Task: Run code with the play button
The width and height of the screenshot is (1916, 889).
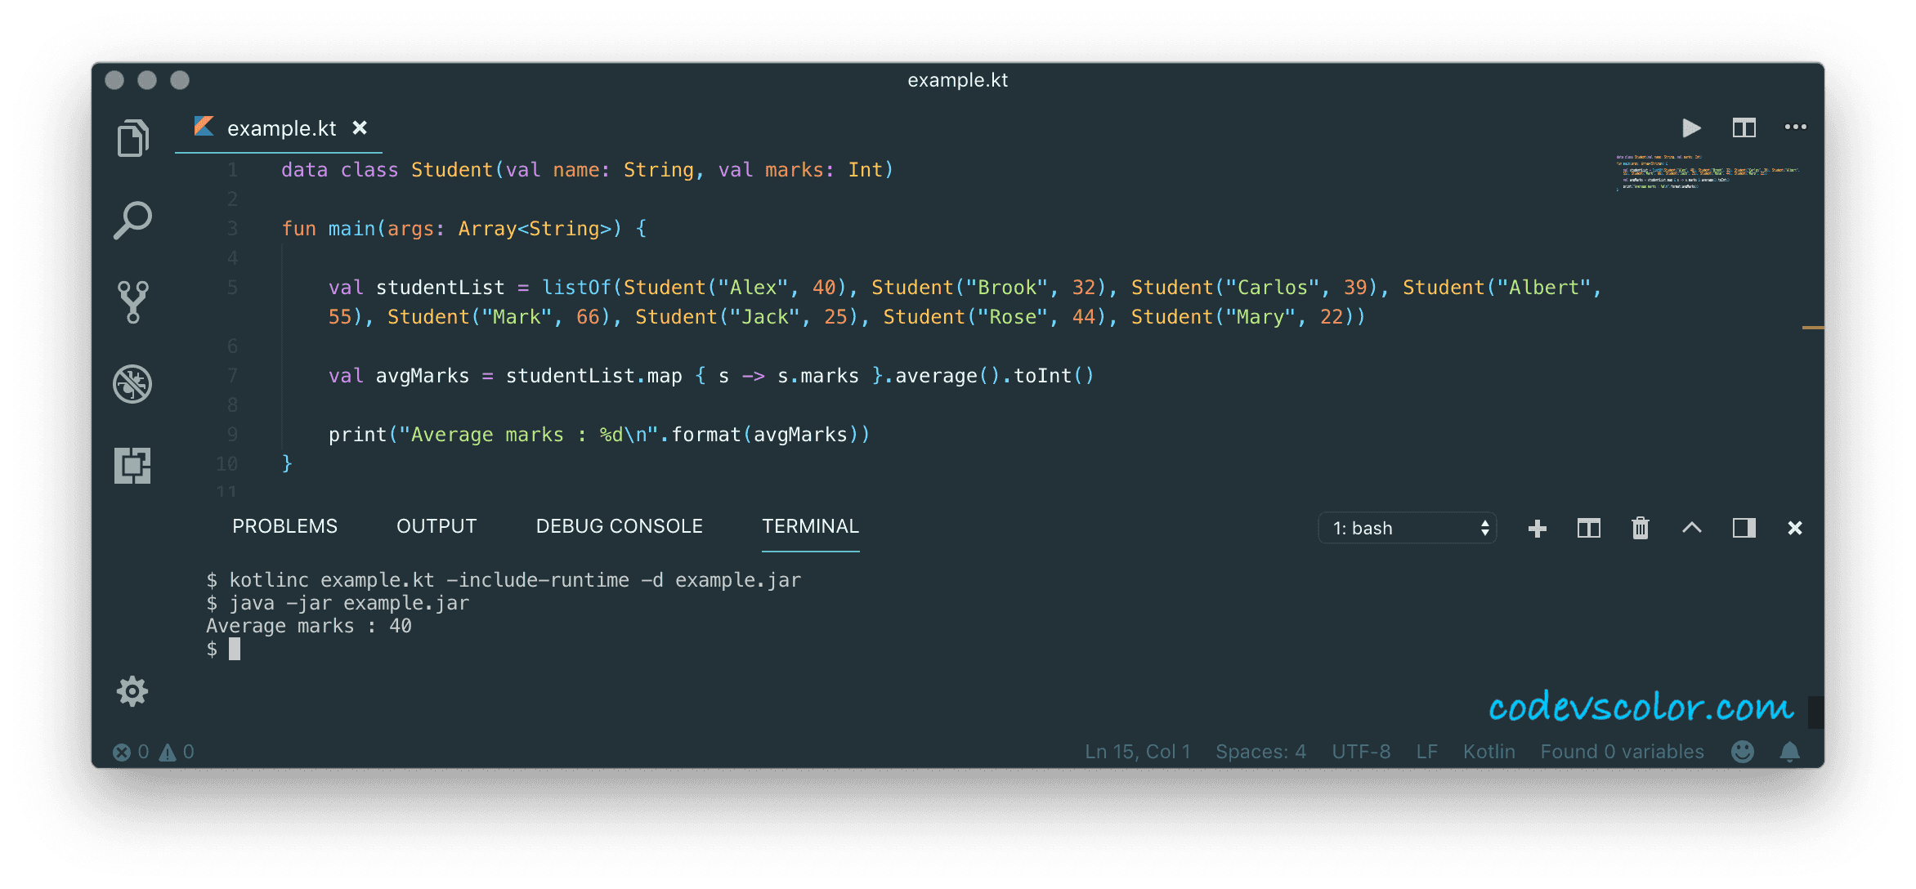Action: point(1691,127)
